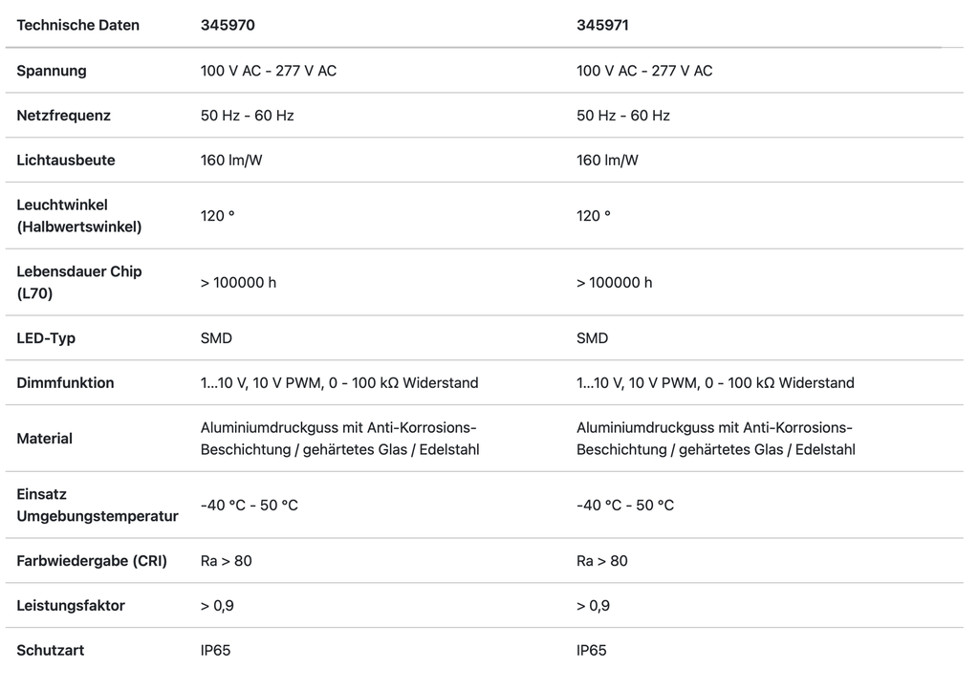Click the Lichtausbeute row label

tap(66, 161)
